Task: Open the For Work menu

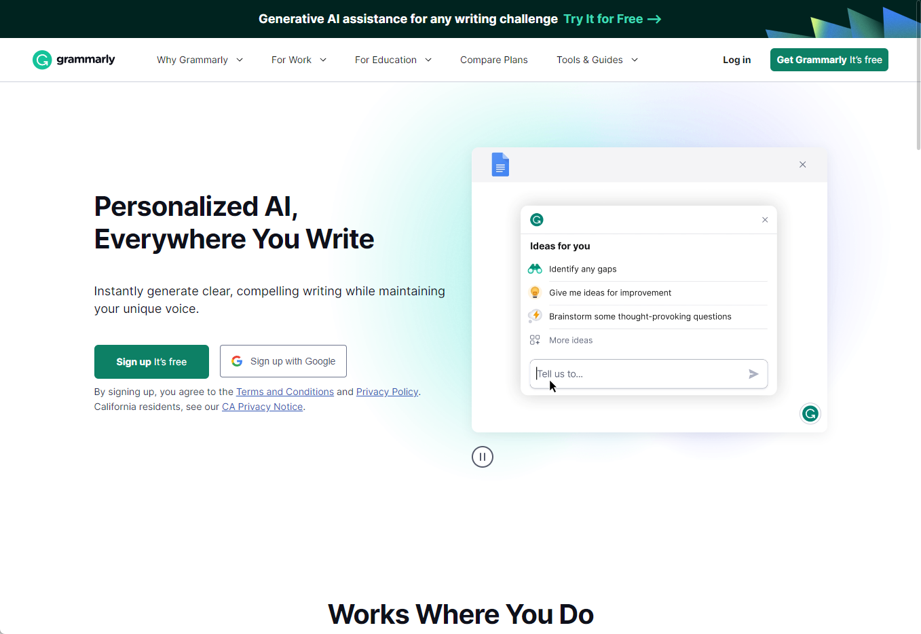Action: pos(299,60)
